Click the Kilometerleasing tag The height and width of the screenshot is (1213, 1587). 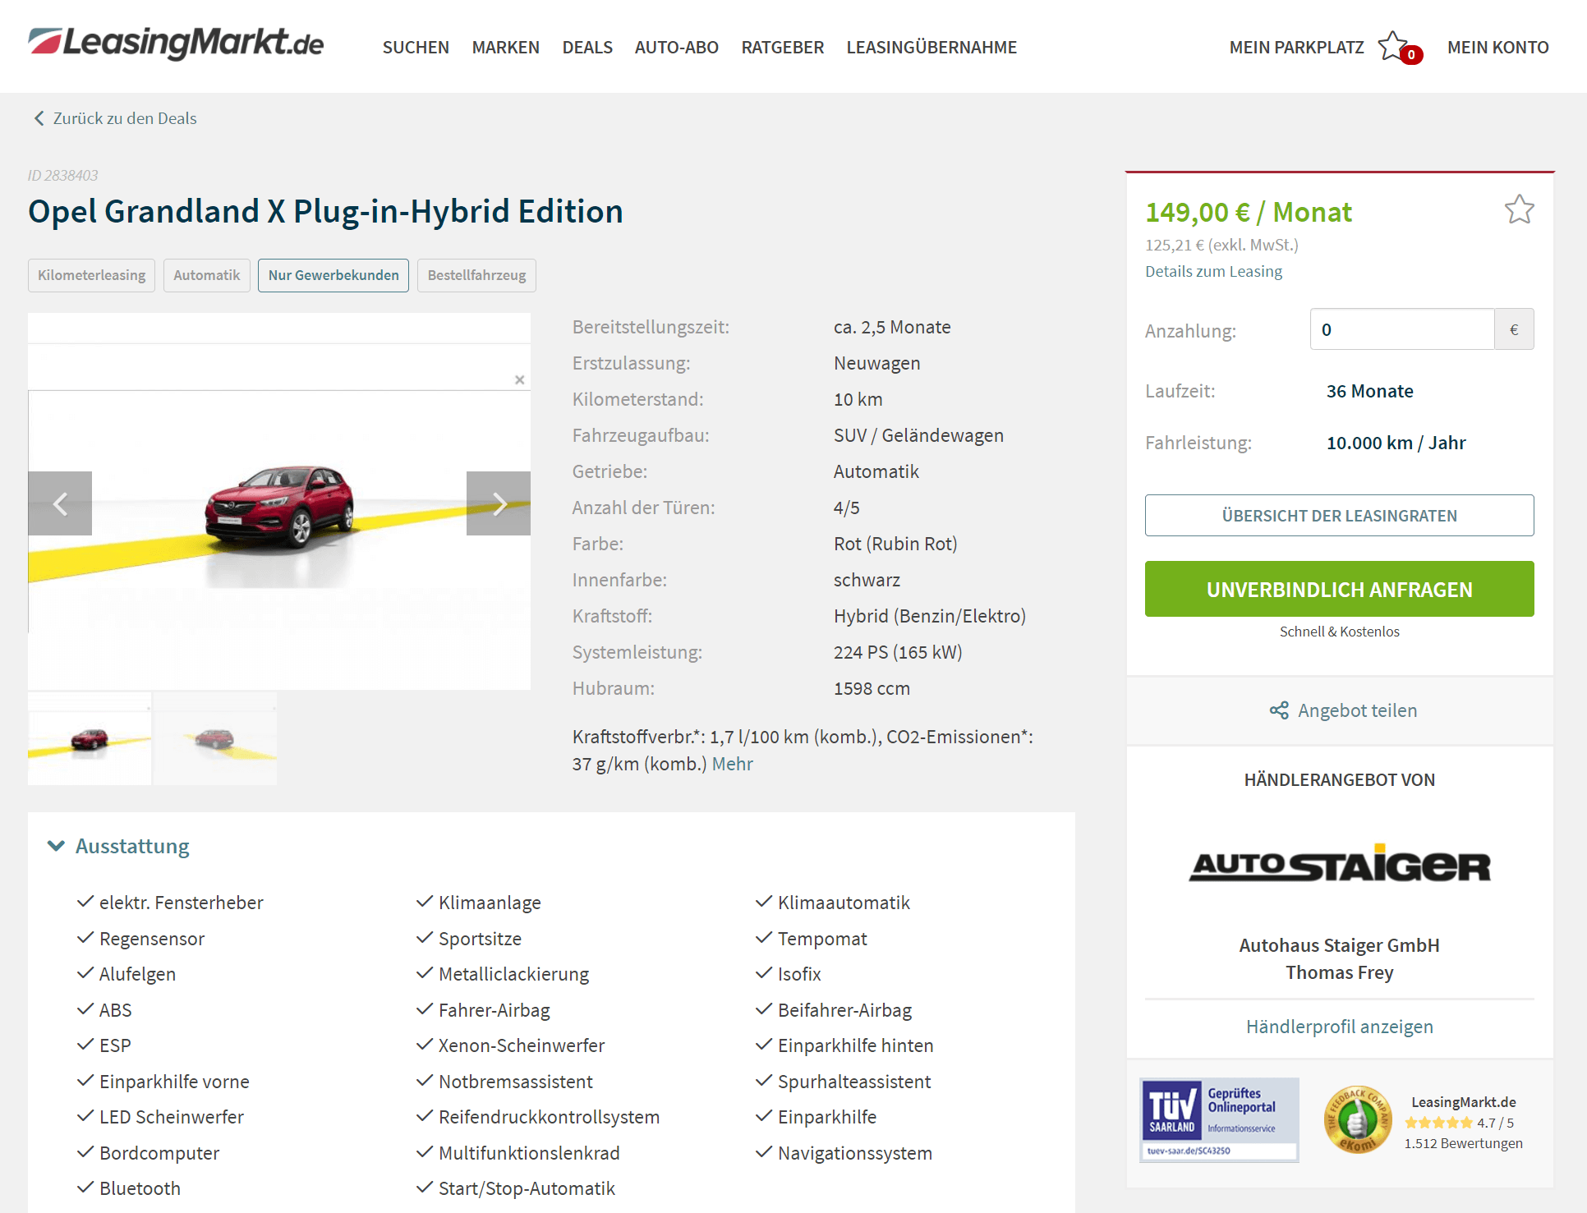(91, 275)
